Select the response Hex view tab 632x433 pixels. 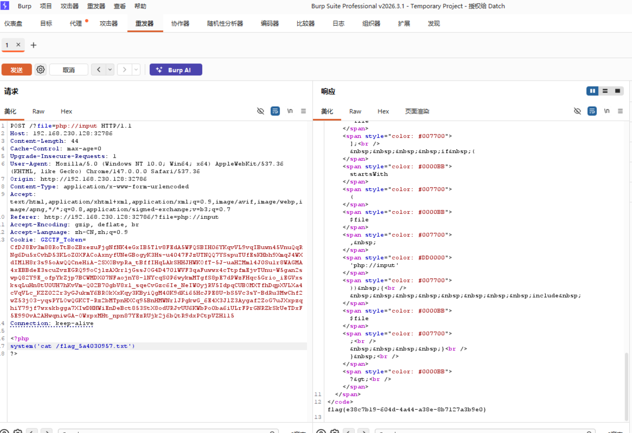click(383, 112)
